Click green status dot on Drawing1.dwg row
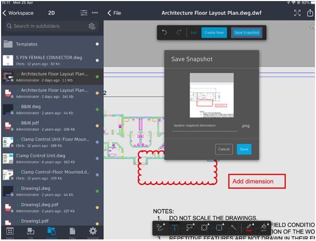The height and width of the screenshot is (241, 316). [97, 191]
